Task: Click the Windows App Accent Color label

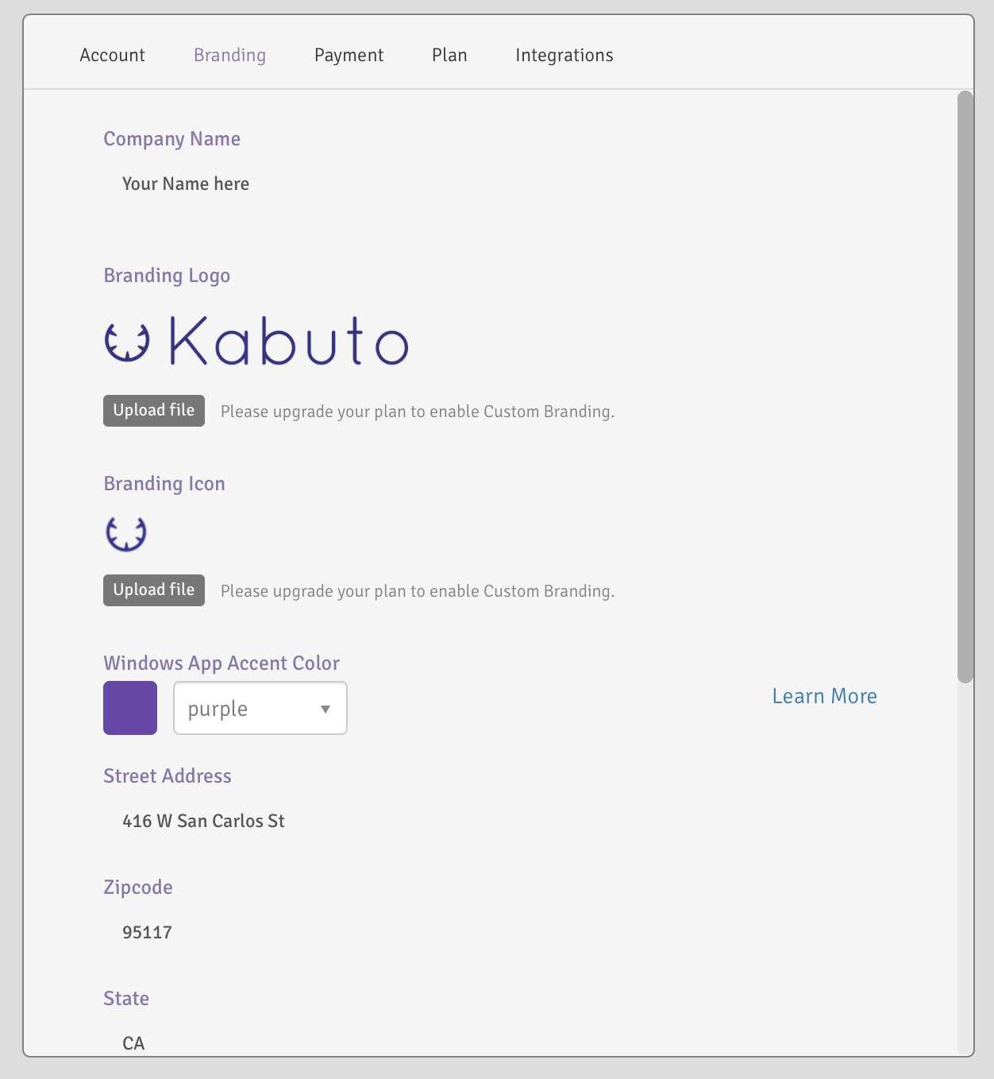Action: [x=222, y=663]
